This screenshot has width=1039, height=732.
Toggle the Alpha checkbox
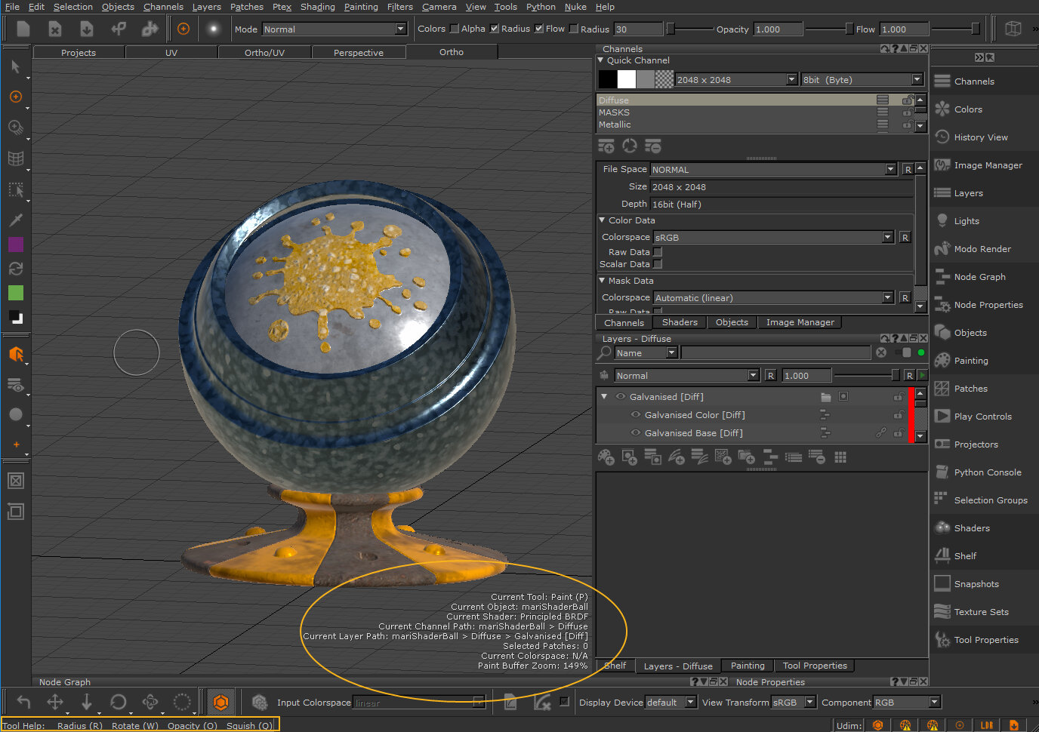tap(455, 29)
